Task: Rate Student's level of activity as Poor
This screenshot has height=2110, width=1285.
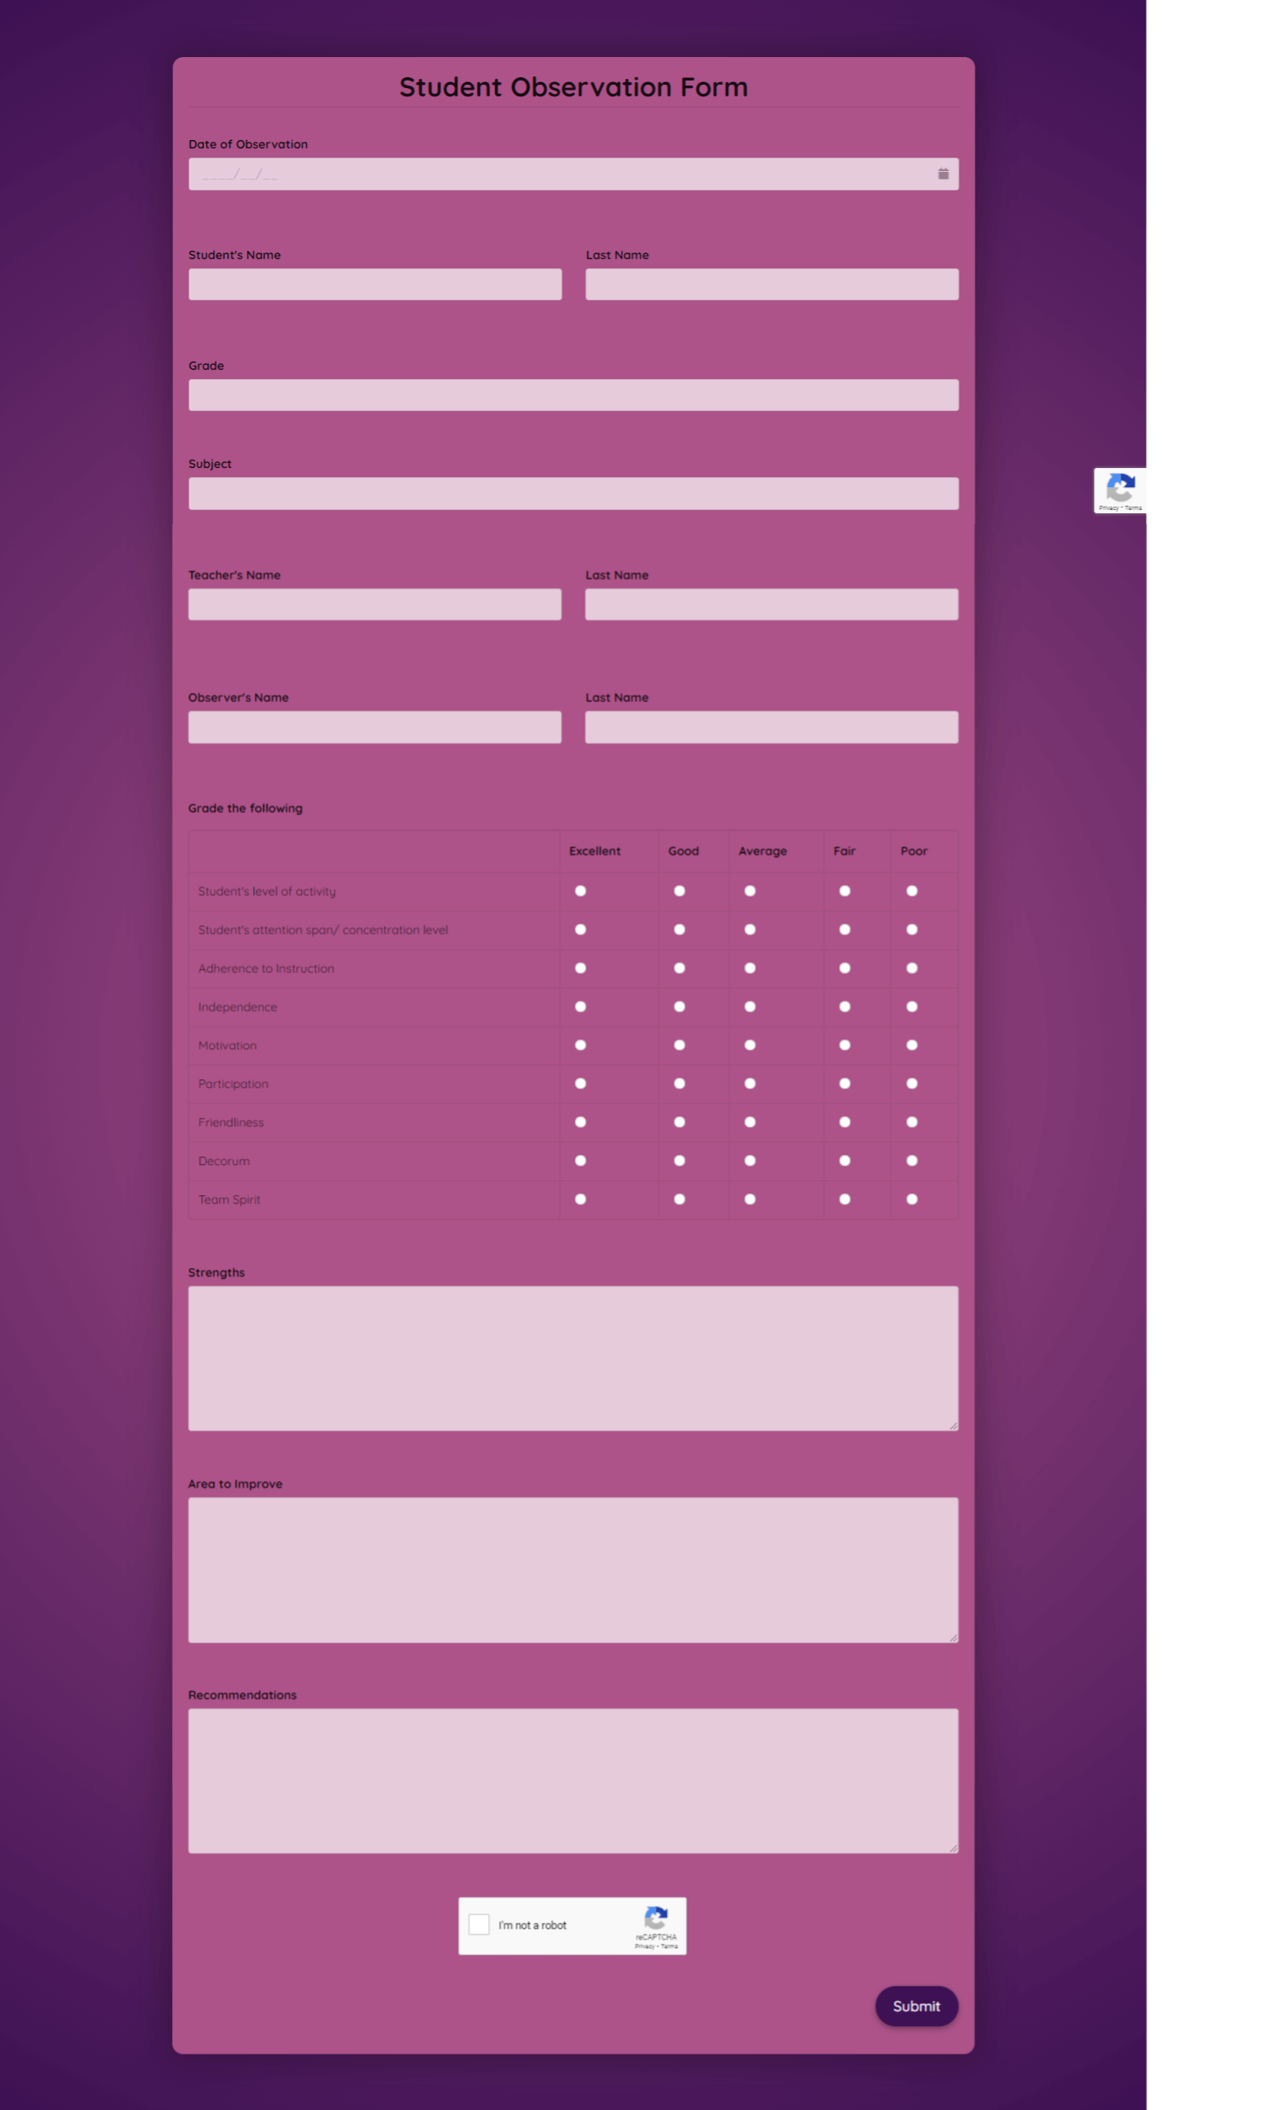Action: coord(912,891)
